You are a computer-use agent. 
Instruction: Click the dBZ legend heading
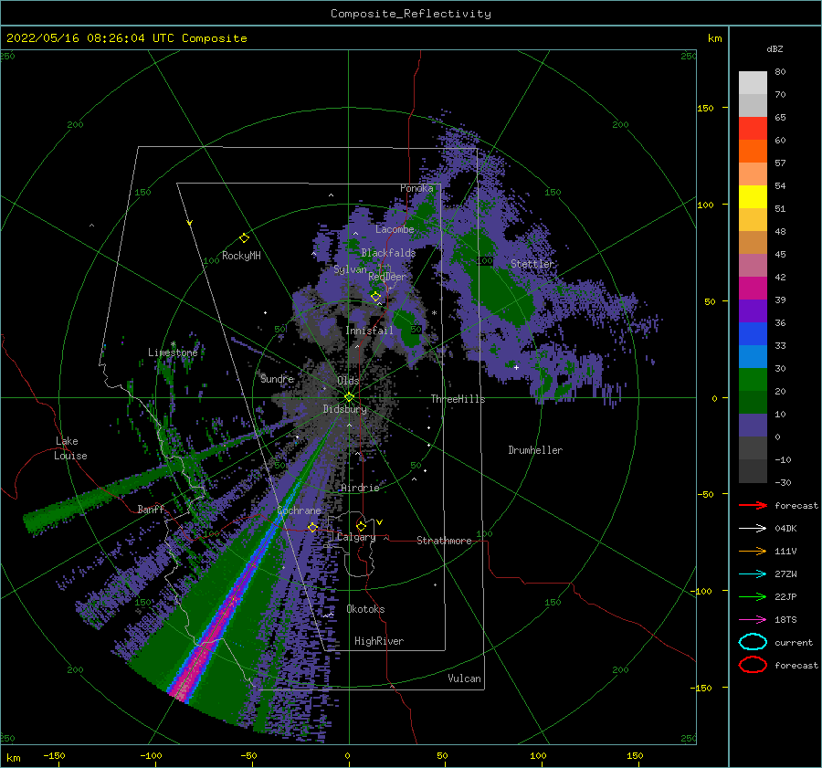click(x=775, y=48)
